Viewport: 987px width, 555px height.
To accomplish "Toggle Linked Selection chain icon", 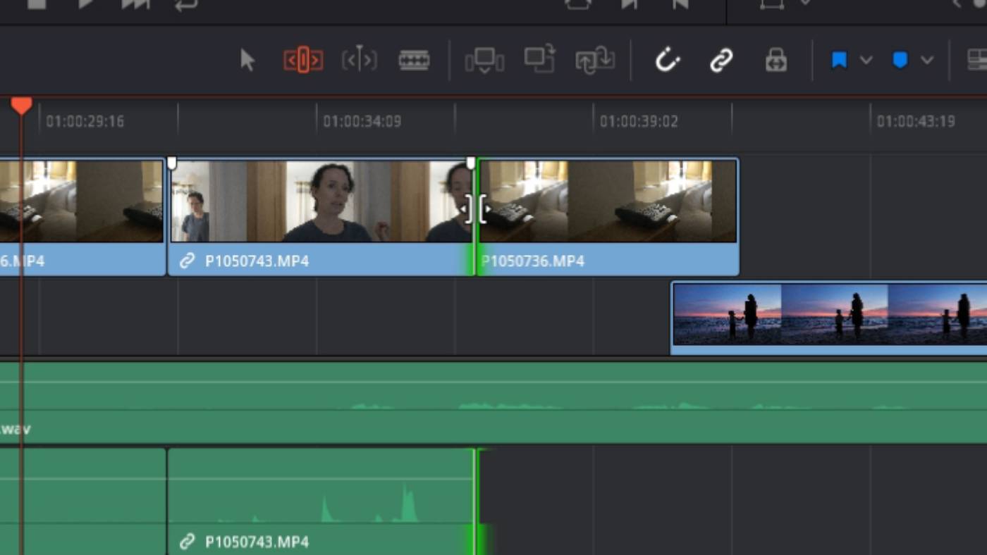I will pos(721,61).
